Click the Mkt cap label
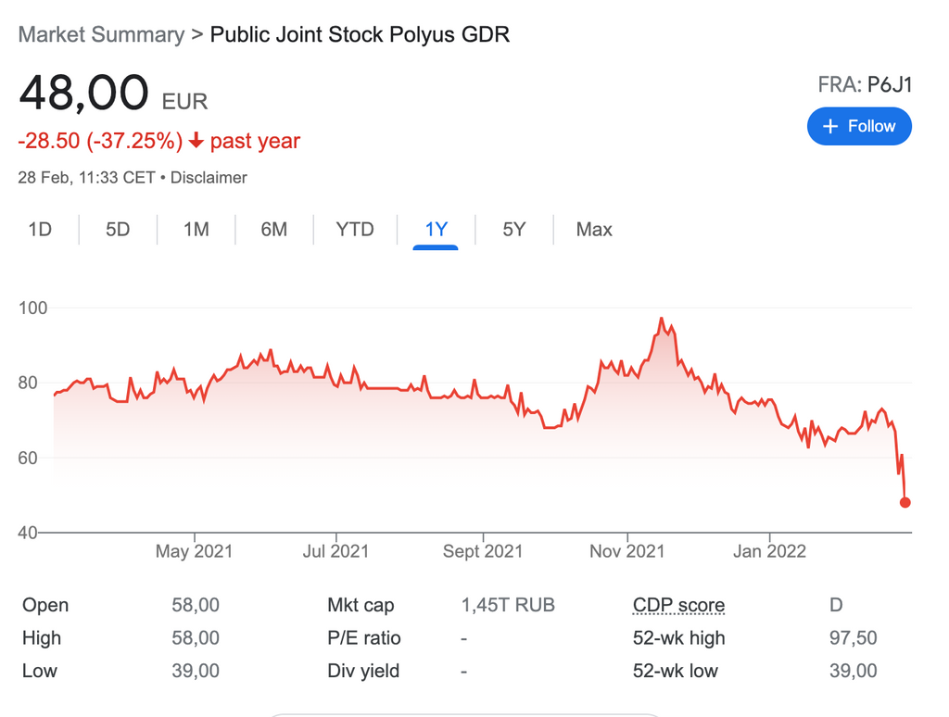 pos(361,605)
